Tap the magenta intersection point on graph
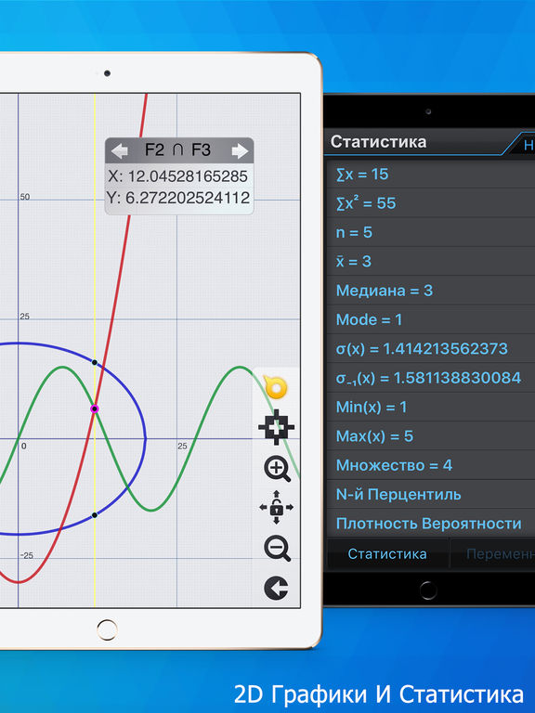 [95, 408]
